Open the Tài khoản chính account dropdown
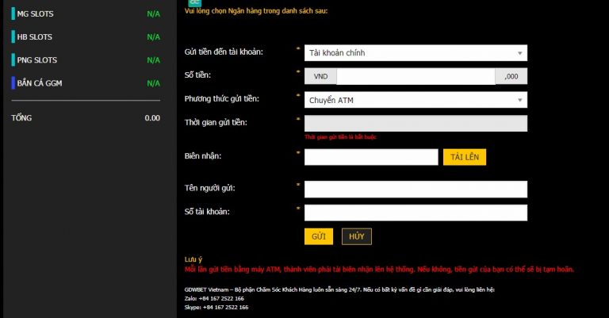 [x=416, y=53]
